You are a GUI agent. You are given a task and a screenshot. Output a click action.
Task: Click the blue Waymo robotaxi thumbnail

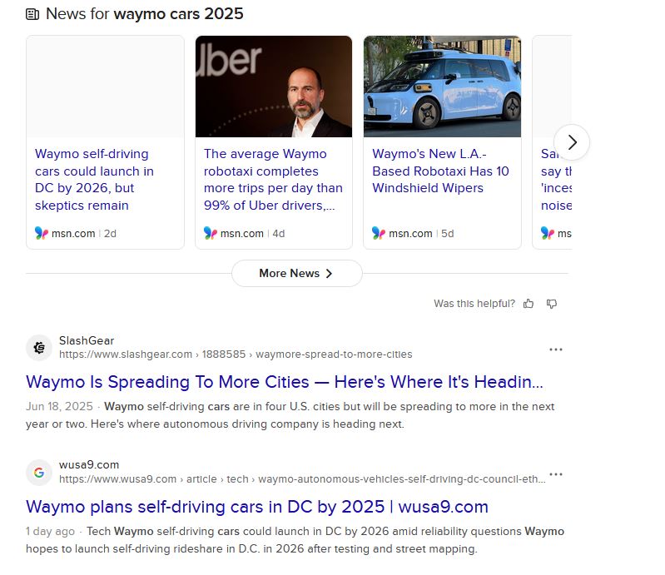click(442, 87)
